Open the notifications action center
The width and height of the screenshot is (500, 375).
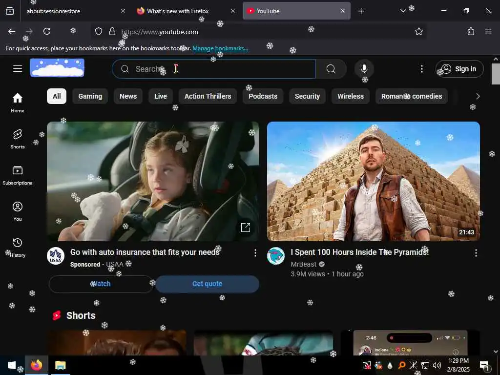point(484,365)
